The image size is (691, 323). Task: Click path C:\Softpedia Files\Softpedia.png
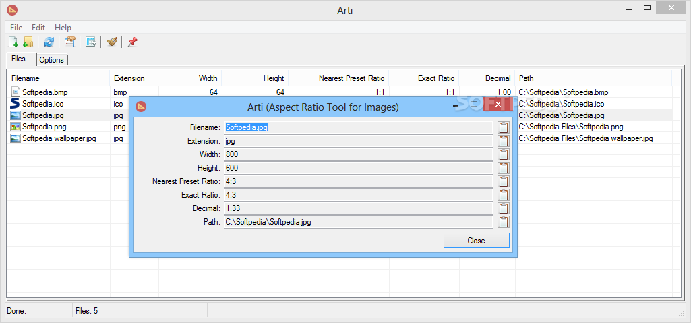(571, 127)
